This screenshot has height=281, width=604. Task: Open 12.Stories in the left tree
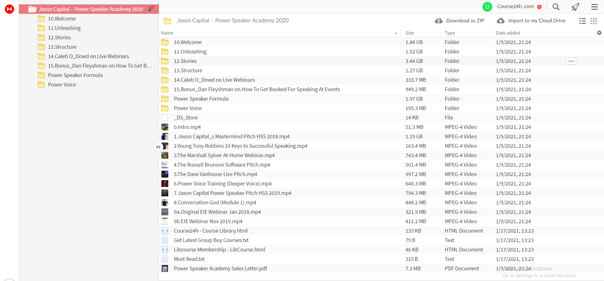59,37
